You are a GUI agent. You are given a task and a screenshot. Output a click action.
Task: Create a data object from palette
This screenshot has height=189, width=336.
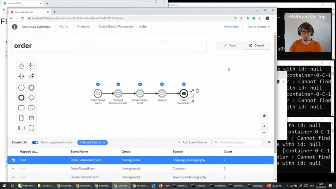(x=21, y=118)
